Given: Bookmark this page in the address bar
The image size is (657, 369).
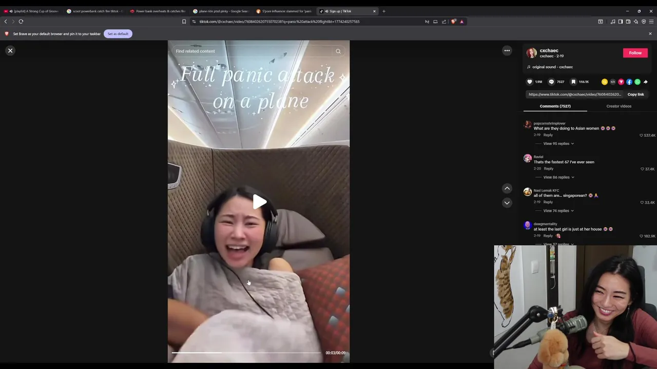Looking at the screenshot, I should point(184,22).
